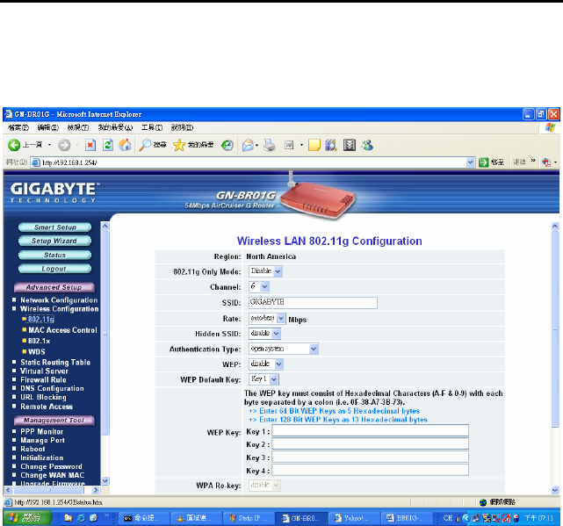Viewport: 563px width, 526px height.
Task: Click the address bar URL field
Action: [x=253, y=162]
